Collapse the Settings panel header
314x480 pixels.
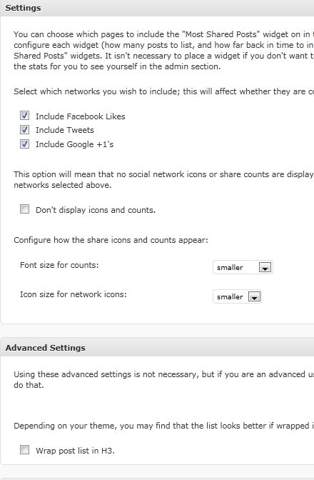[x=157, y=8]
